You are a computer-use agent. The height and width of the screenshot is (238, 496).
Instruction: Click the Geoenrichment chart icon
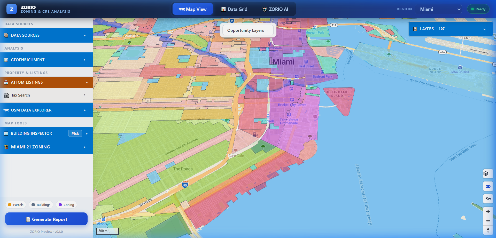click(x=6, y=60)
